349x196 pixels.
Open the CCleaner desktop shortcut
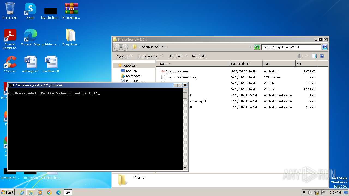[10, 64]
